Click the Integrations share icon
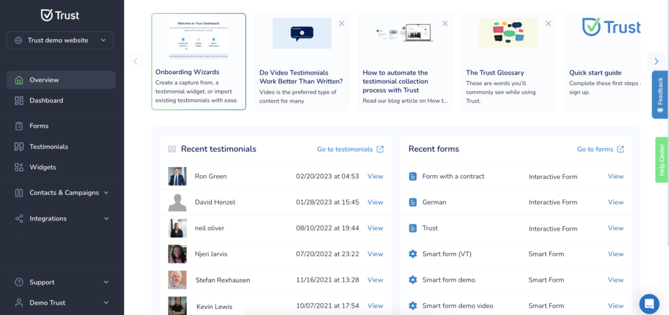The image size is (669, 315). point(19,218)
